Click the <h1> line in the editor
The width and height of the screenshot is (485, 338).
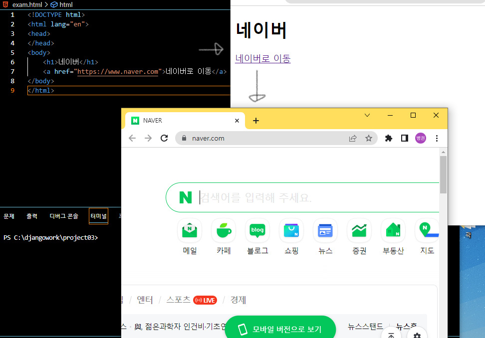pyautogui.click(x=70, y=62)
